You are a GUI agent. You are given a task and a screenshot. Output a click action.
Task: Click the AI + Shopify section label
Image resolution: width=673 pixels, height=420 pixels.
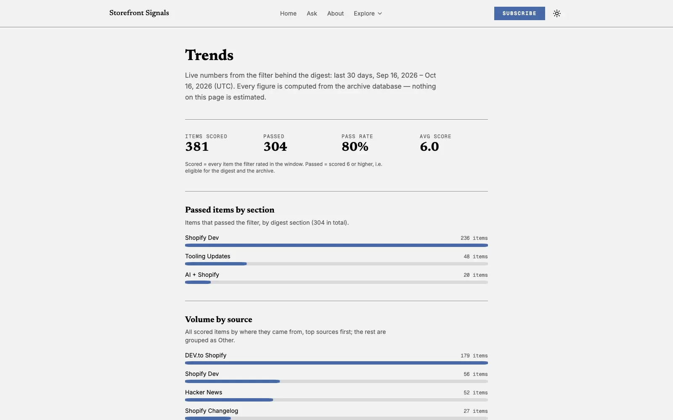click(202, 275)
